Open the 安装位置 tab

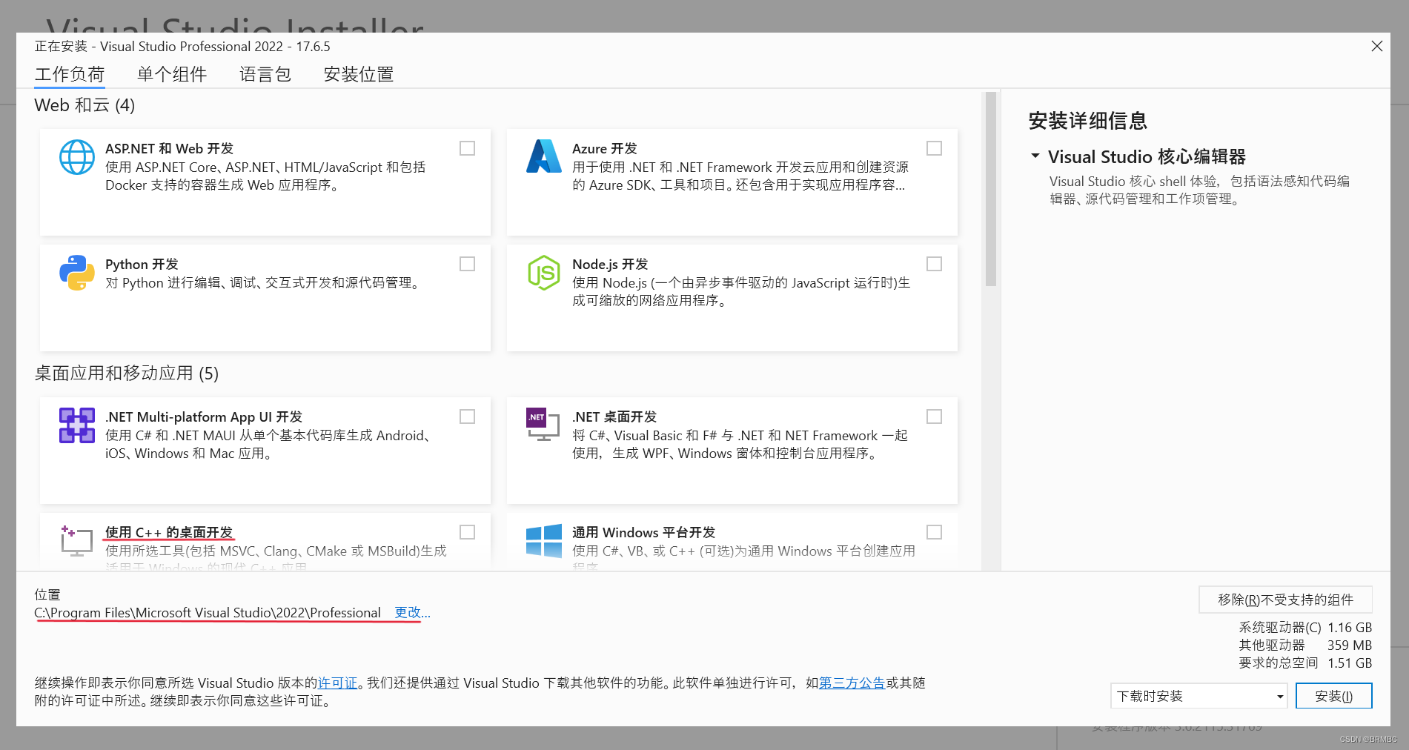click(x=359, y=75)
